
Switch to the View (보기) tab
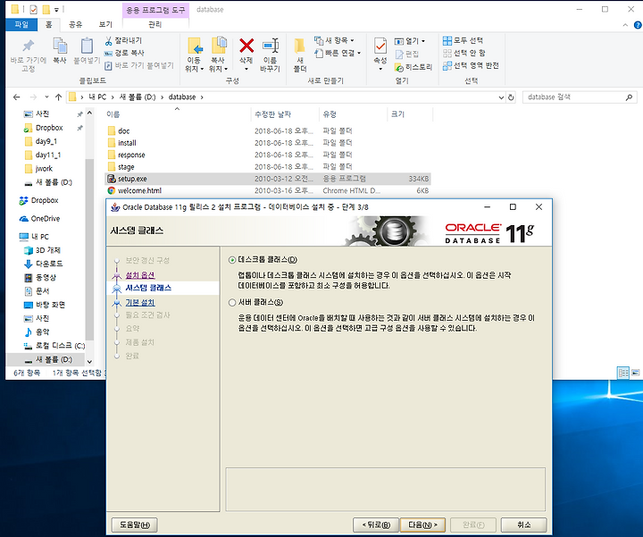(105, 25)
